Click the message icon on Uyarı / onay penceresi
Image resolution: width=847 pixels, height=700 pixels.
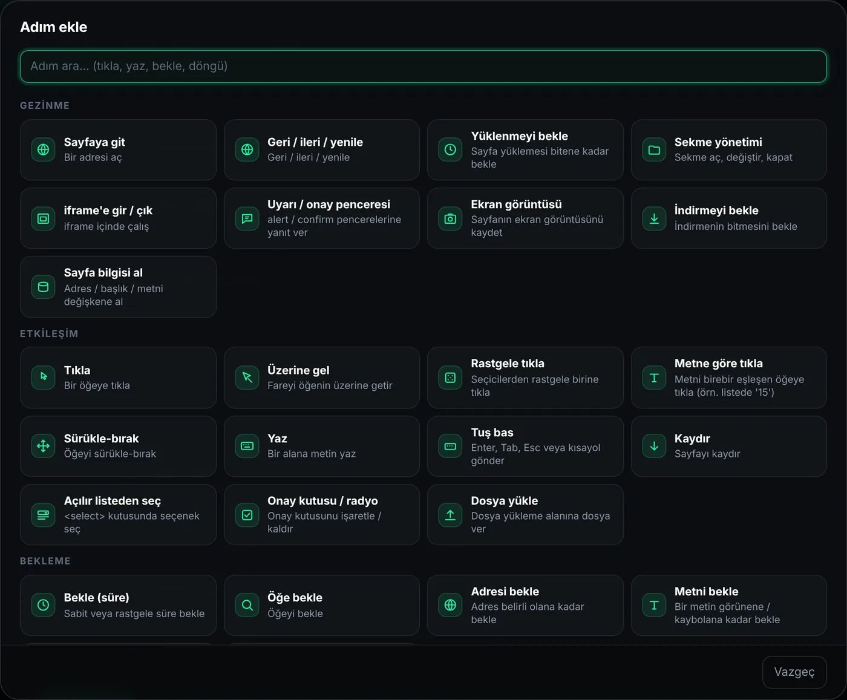tap(247, 218)
